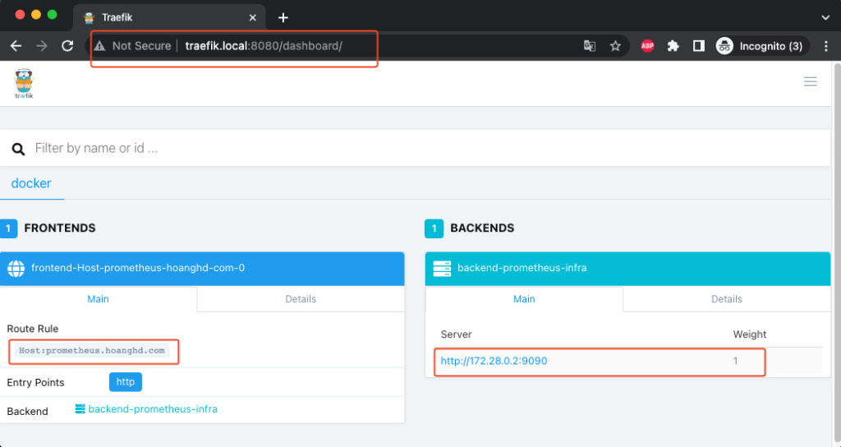The height and width of the screenshot is (447, 841).
Task: Click the frontend globe icon
Action: 16,269
